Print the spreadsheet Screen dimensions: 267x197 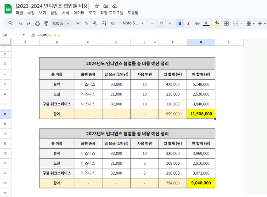37,23
